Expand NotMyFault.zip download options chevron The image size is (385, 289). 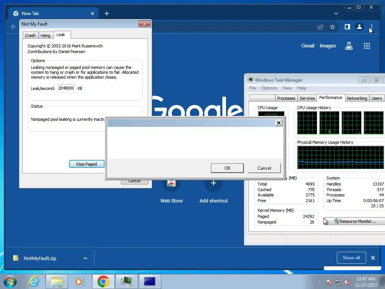(85, 258)
